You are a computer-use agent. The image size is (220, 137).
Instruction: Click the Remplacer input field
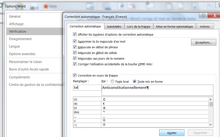coord(87,87)
